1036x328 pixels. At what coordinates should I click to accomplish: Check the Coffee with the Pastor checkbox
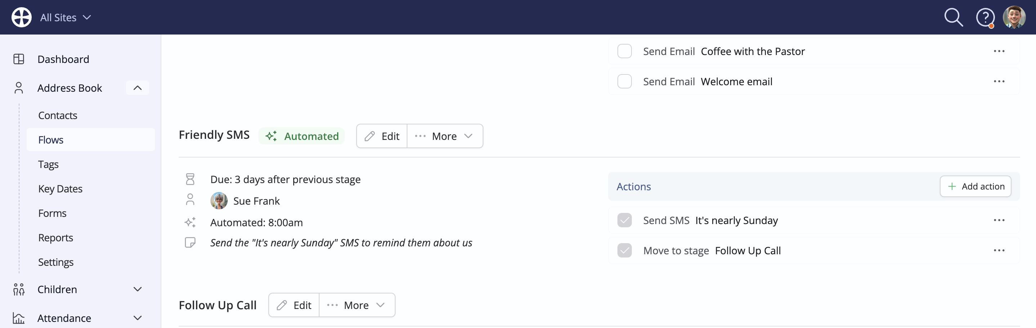click(624, 51)
